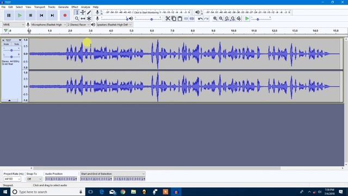Adjust the TEST track gain slider

click(11, 50)
